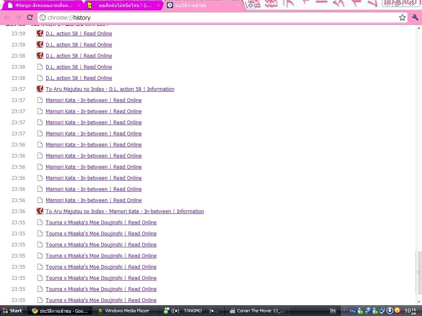Close the yellow-icon quiz tab

(x=158, y=5)
